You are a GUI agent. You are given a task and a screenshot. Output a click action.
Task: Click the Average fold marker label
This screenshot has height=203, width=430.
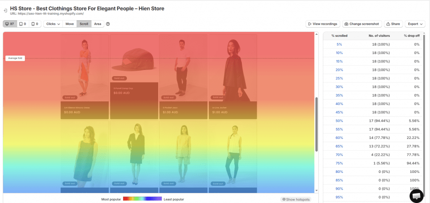(x=15, y=58)
